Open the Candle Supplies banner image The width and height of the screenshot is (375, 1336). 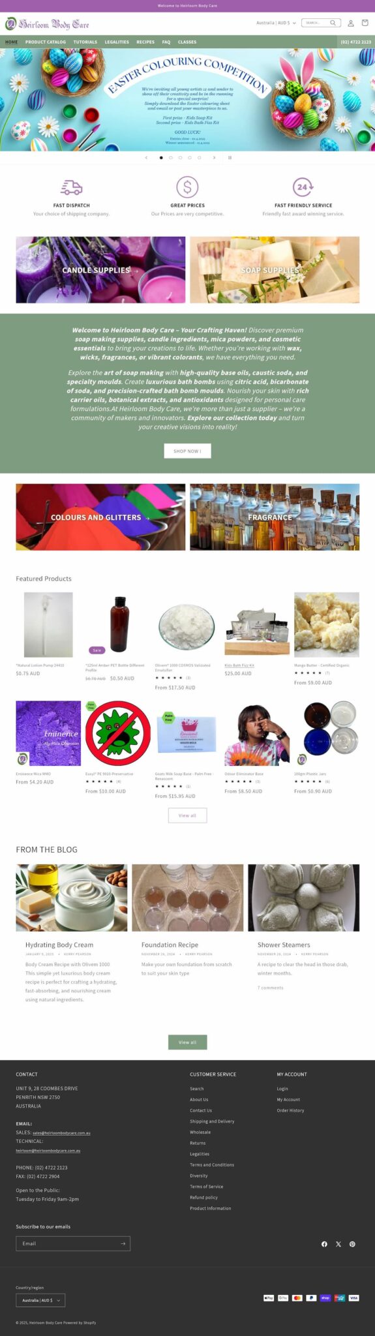click(x=100, y=269)
